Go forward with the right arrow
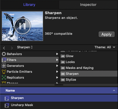The width and height of the screenshot is (118, 109). pyautogui.click(x=12, y=48)
